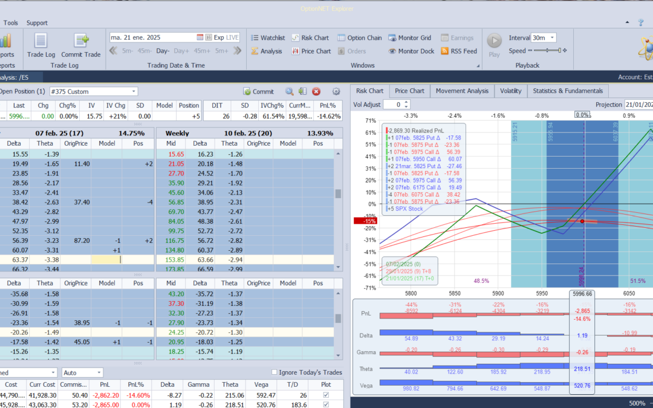Click the magnifier search icon beside Commit

coord(289,92)
